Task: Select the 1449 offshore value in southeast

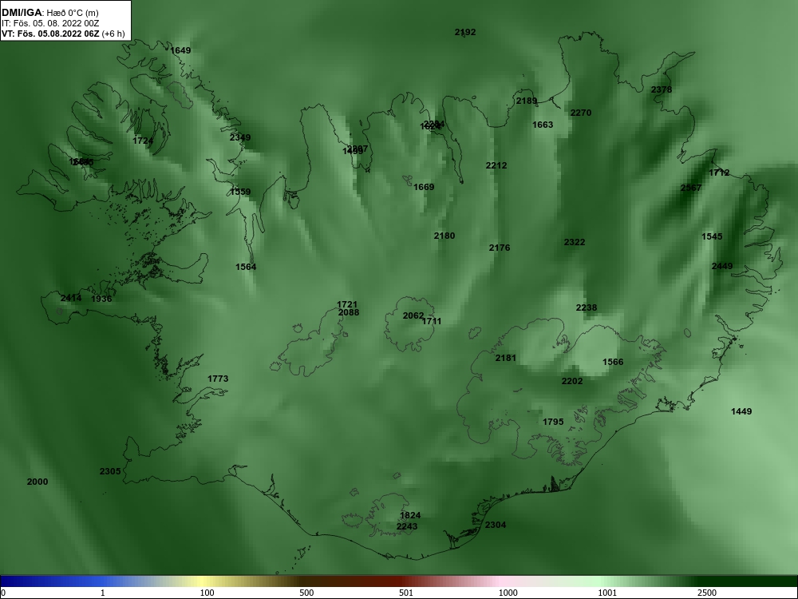Action: coord(741,411)
